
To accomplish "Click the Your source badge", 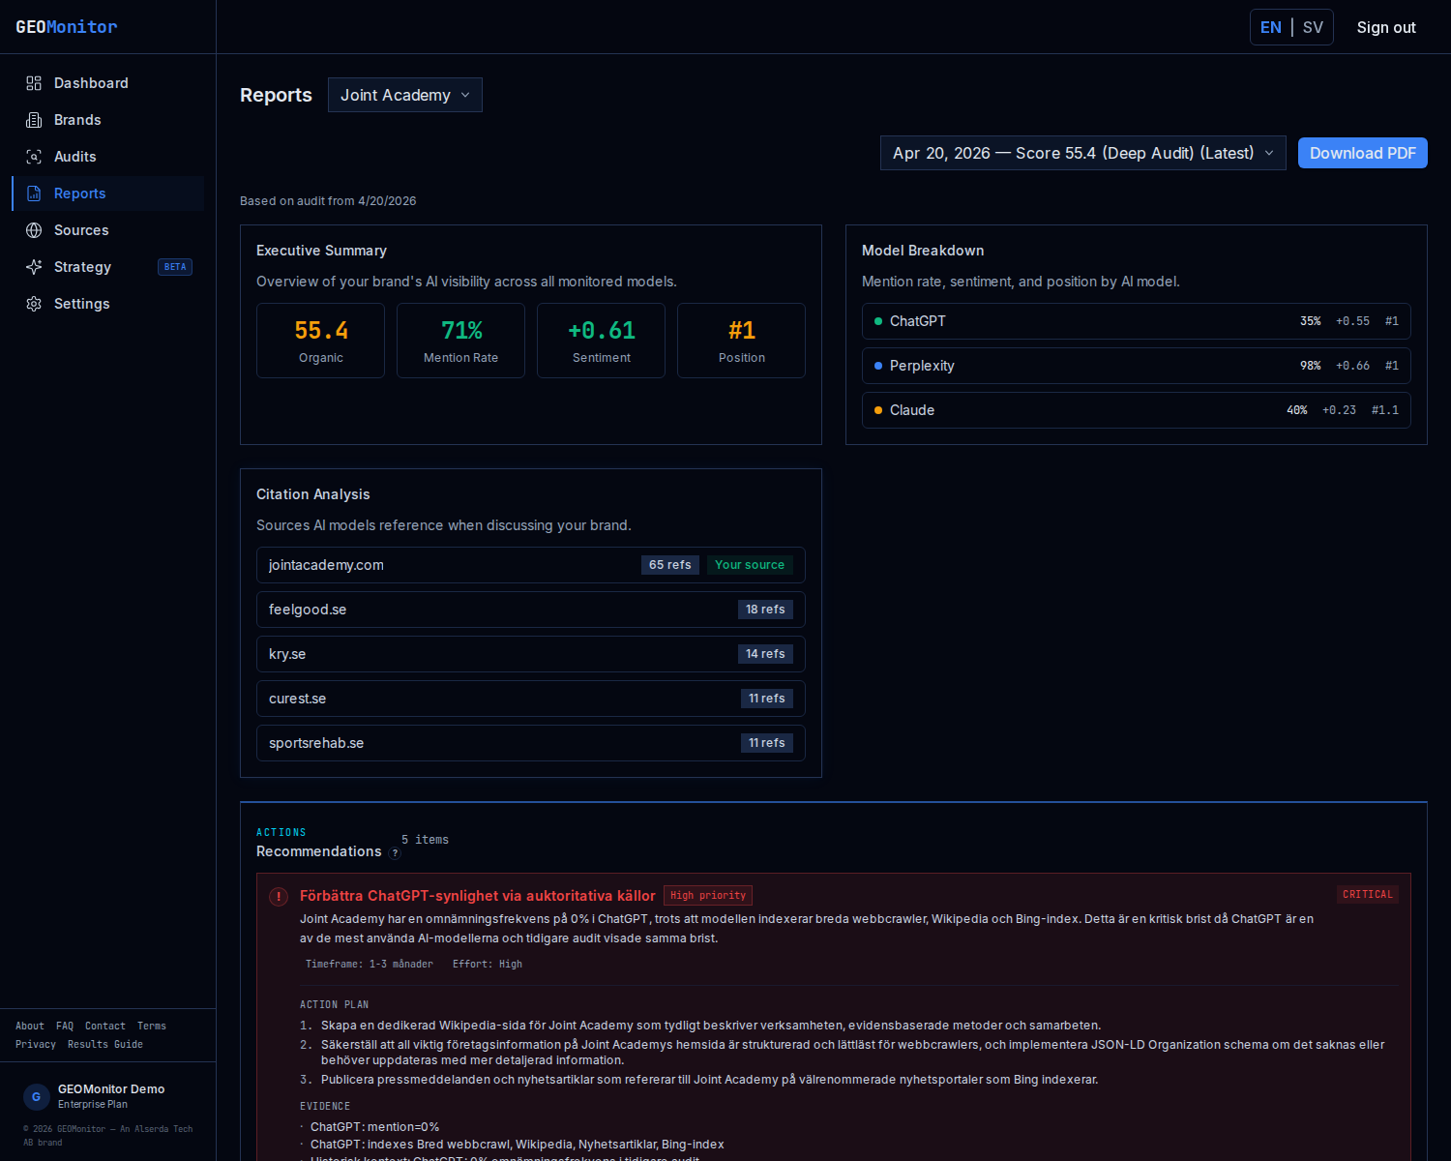I will 750,565.
